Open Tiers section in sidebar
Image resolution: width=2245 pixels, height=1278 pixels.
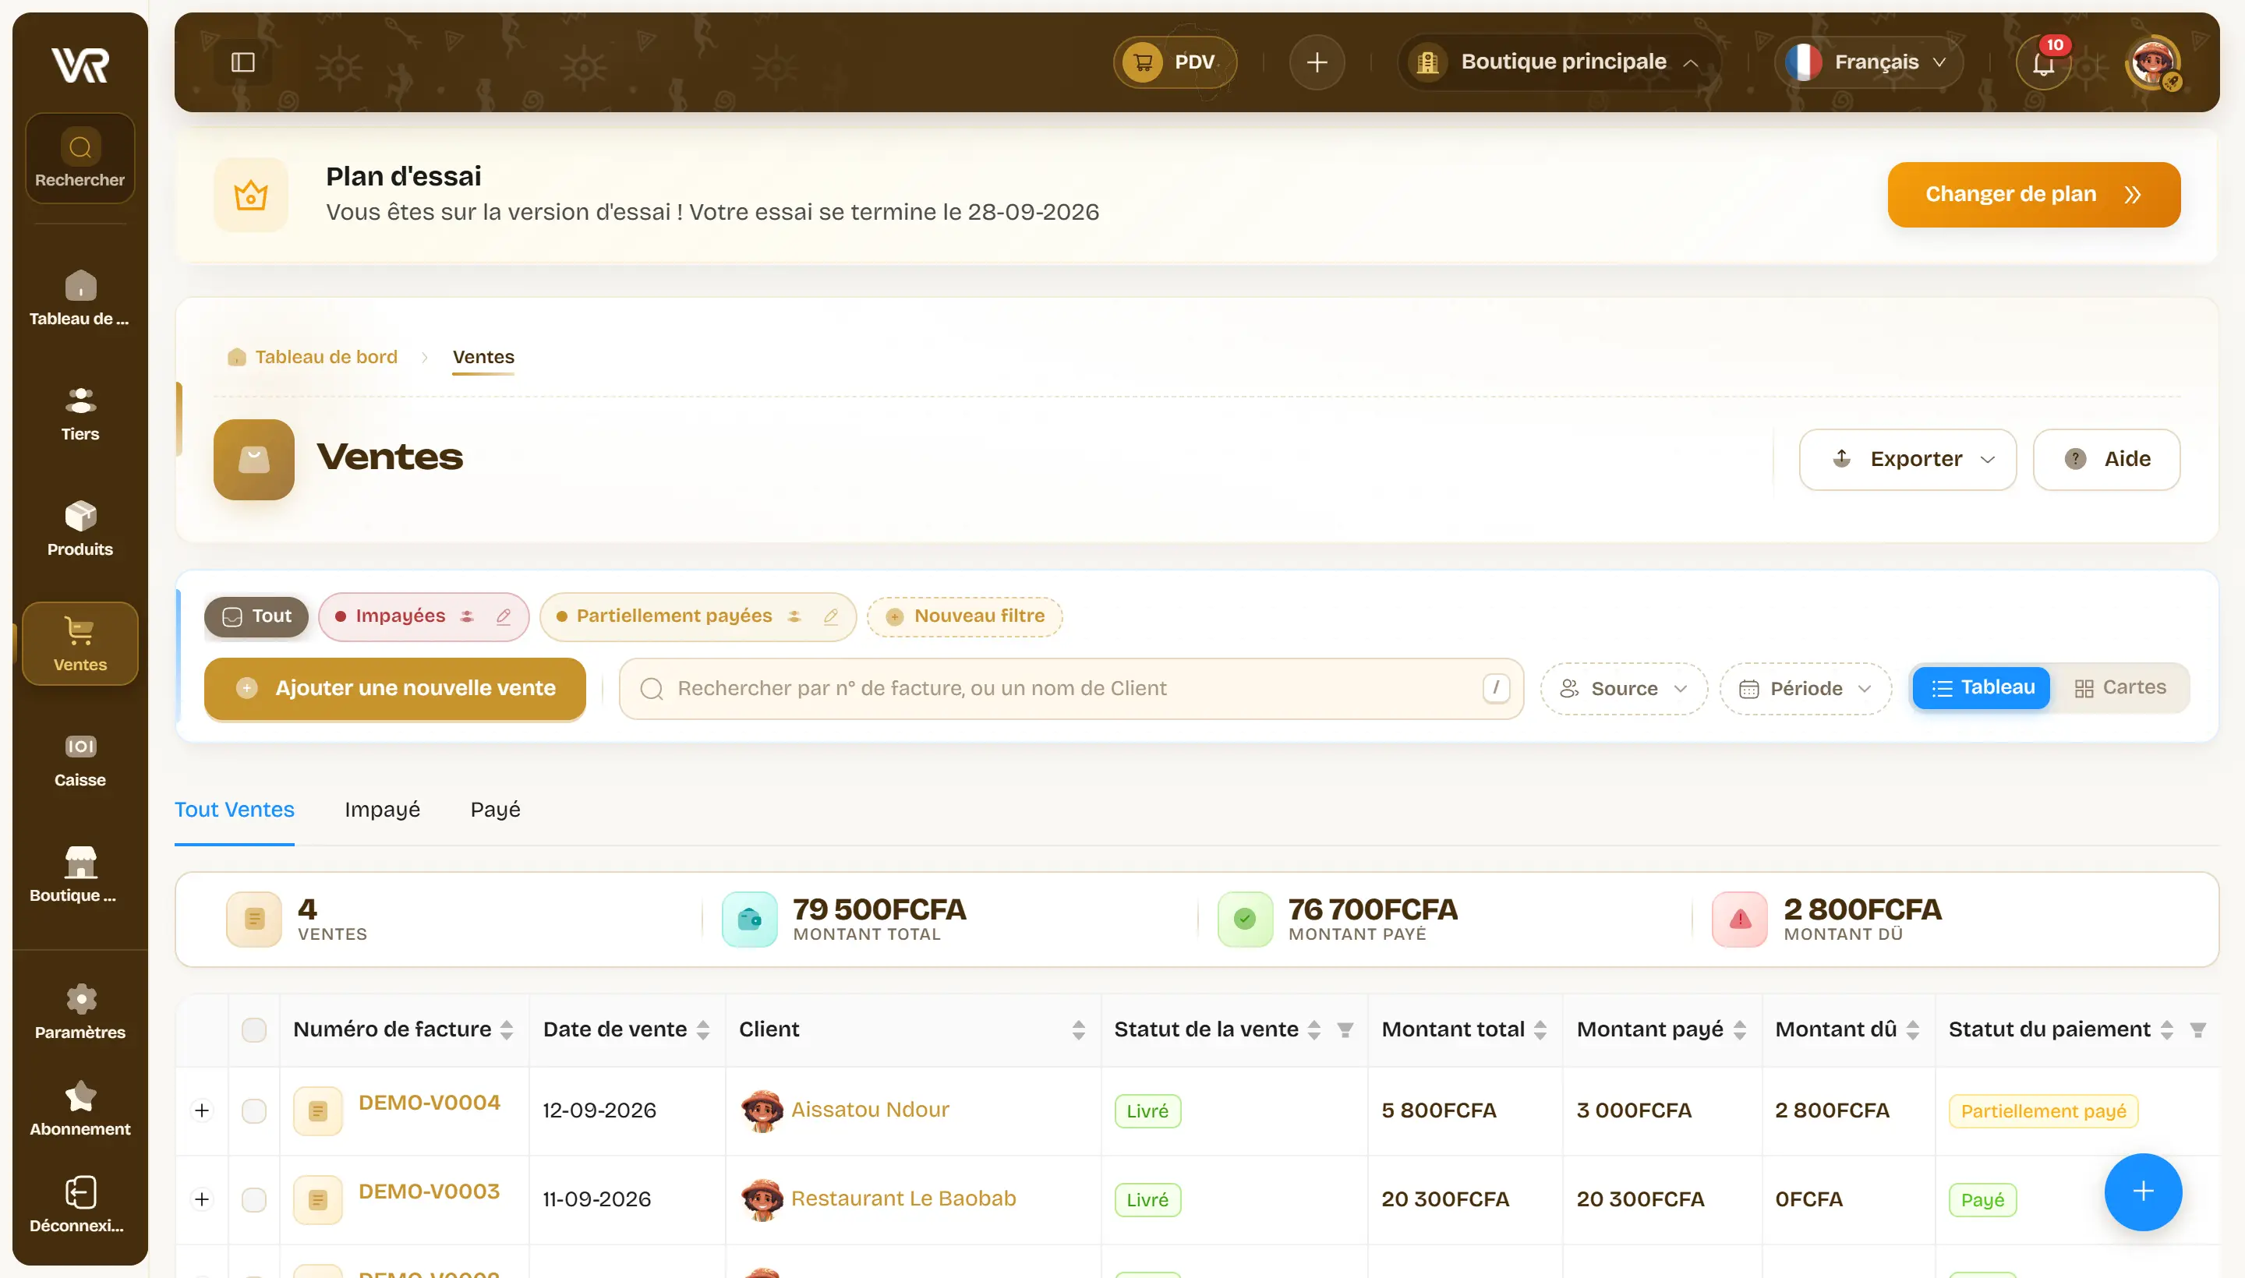(80, 414)
